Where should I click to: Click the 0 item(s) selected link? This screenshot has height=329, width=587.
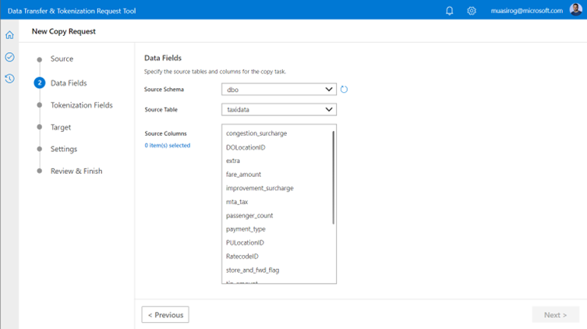[168, 145]
